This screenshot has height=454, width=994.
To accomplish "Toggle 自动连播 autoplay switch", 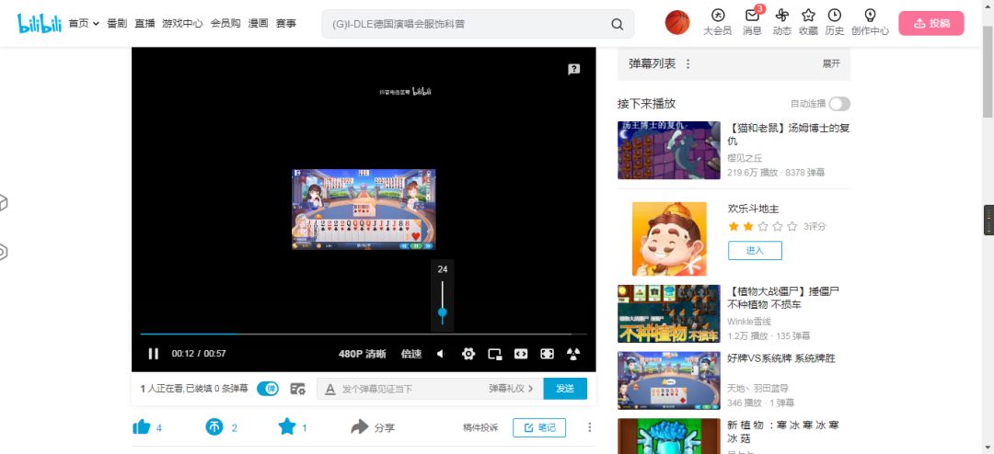I will (x=839, y=104).
